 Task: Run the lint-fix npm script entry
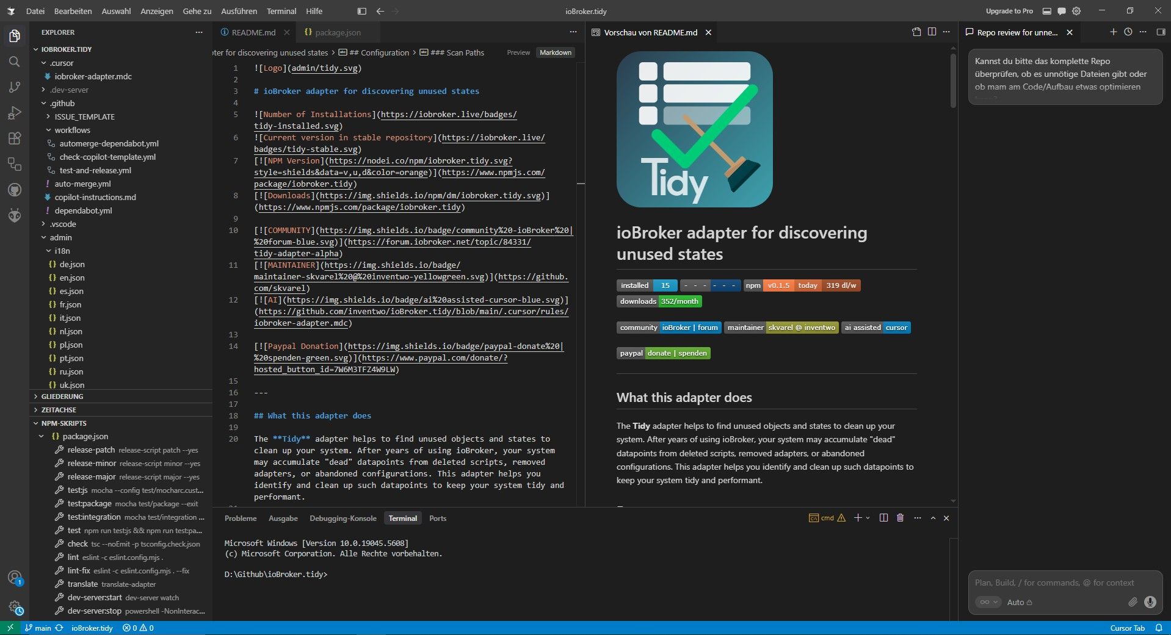point(128,571)
